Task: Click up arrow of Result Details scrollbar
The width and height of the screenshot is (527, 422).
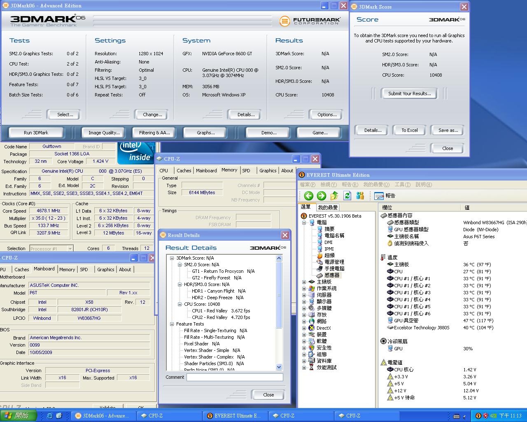Action: coord(279,258)
